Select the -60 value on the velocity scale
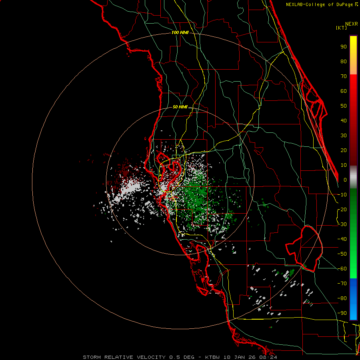The width and height of the screenshot is (360, 360). [342, 269]
